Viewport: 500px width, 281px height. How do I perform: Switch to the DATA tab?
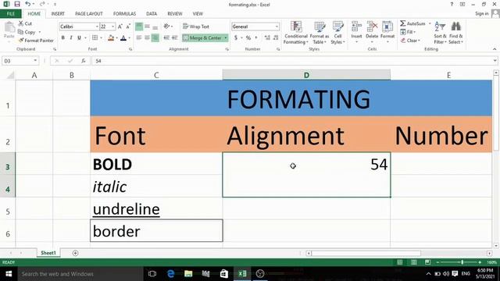click(152, 14)
